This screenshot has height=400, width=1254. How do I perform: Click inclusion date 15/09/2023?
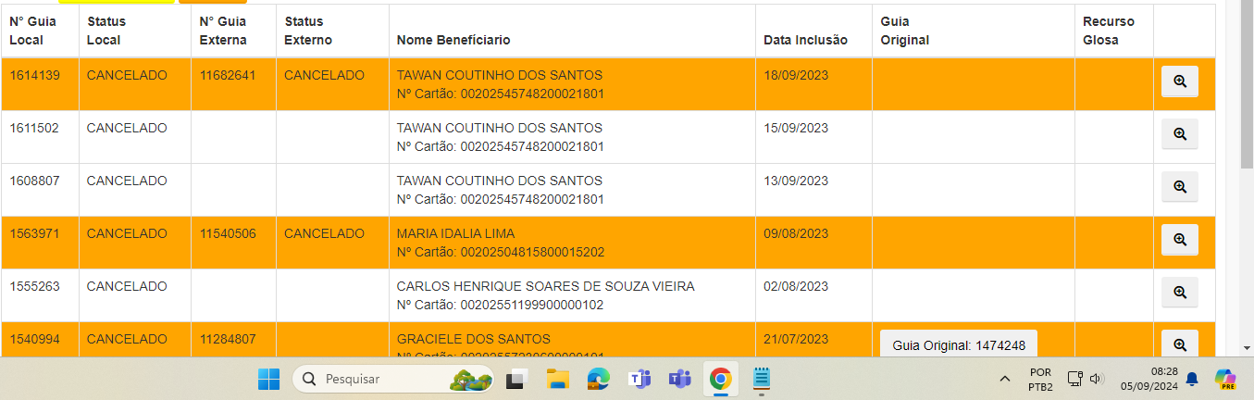pyautogui.click(x=796, y=128)
